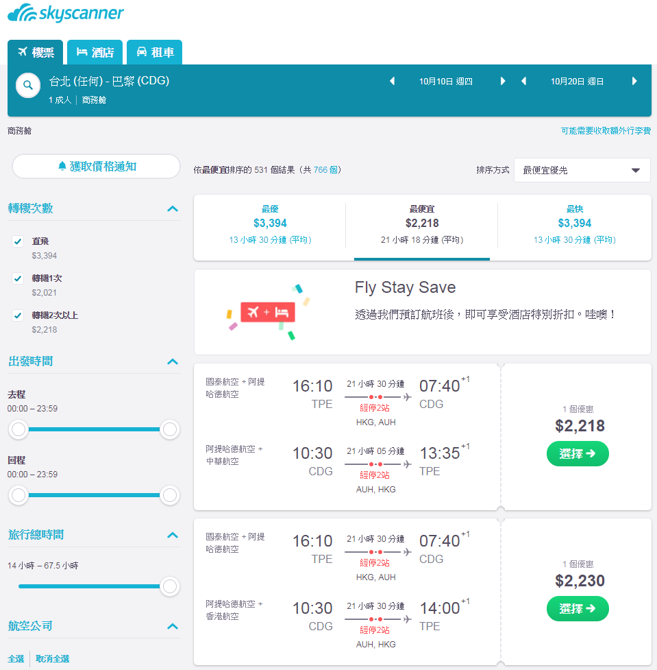This screenshot has width=657, height=670.
Task: Click the 13:35 arrival time at TPE
Action: 440,453
